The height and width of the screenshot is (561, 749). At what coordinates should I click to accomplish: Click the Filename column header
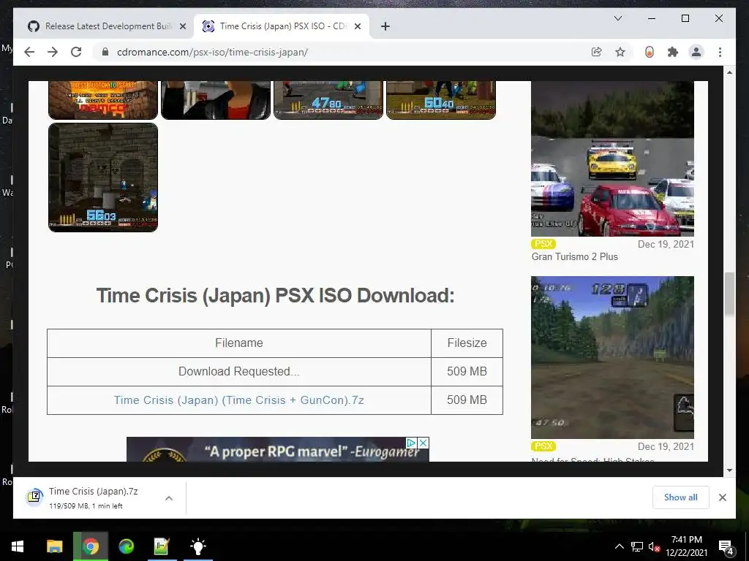[x=239, y=343]
